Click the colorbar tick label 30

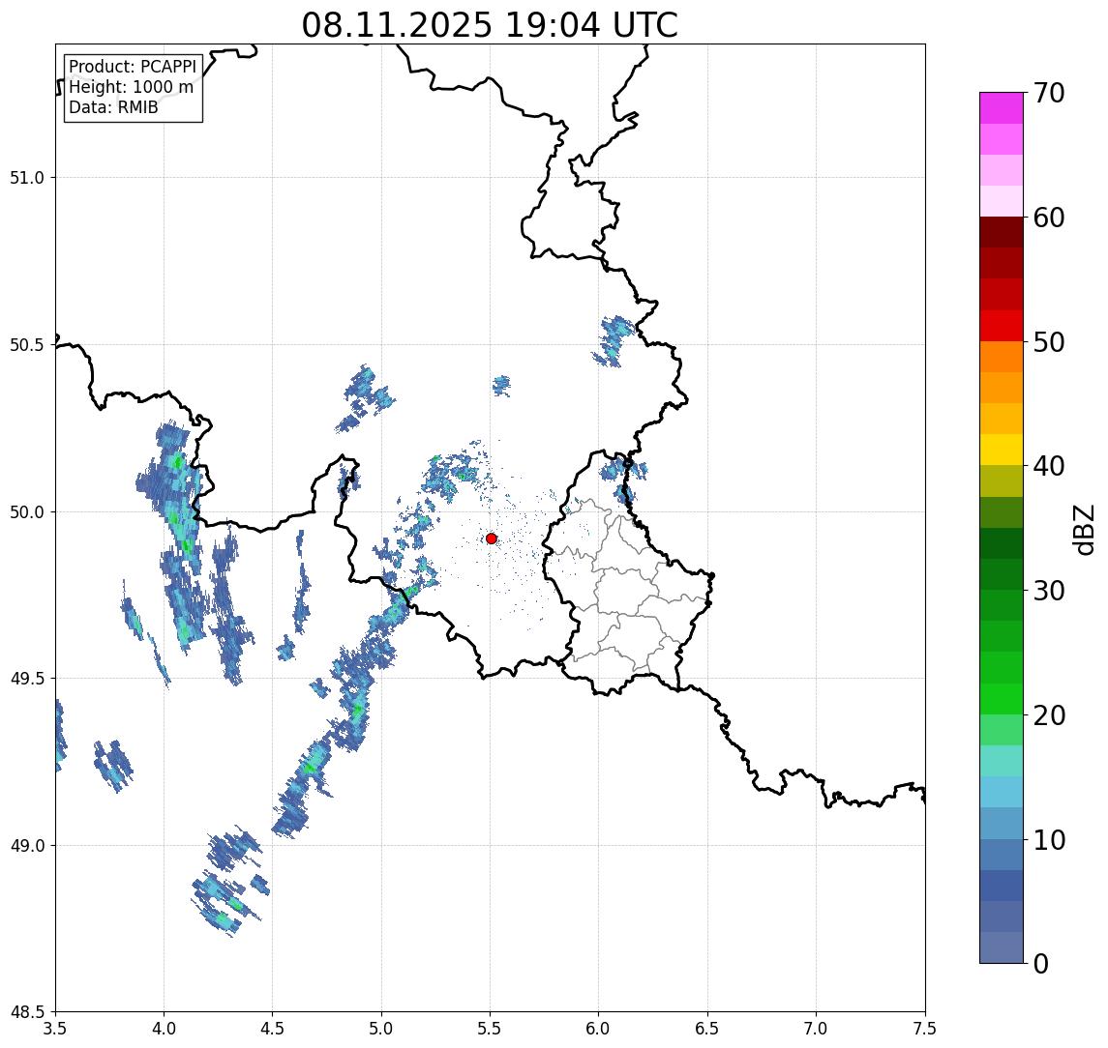(1049, 591)
